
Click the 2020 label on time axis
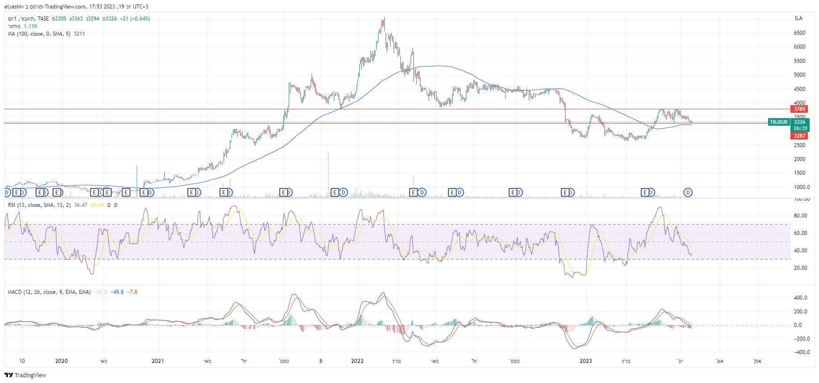pyautogui.click(x=62, y=361)
